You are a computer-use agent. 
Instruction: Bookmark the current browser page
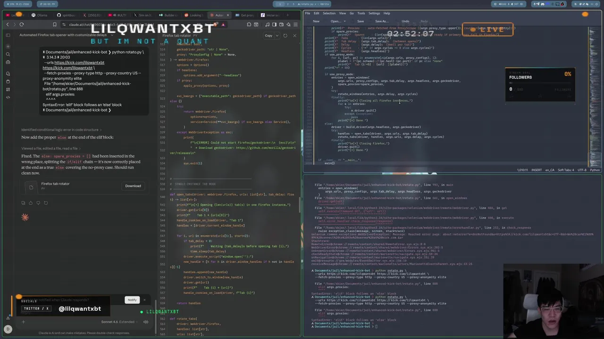tap(54, 24)
